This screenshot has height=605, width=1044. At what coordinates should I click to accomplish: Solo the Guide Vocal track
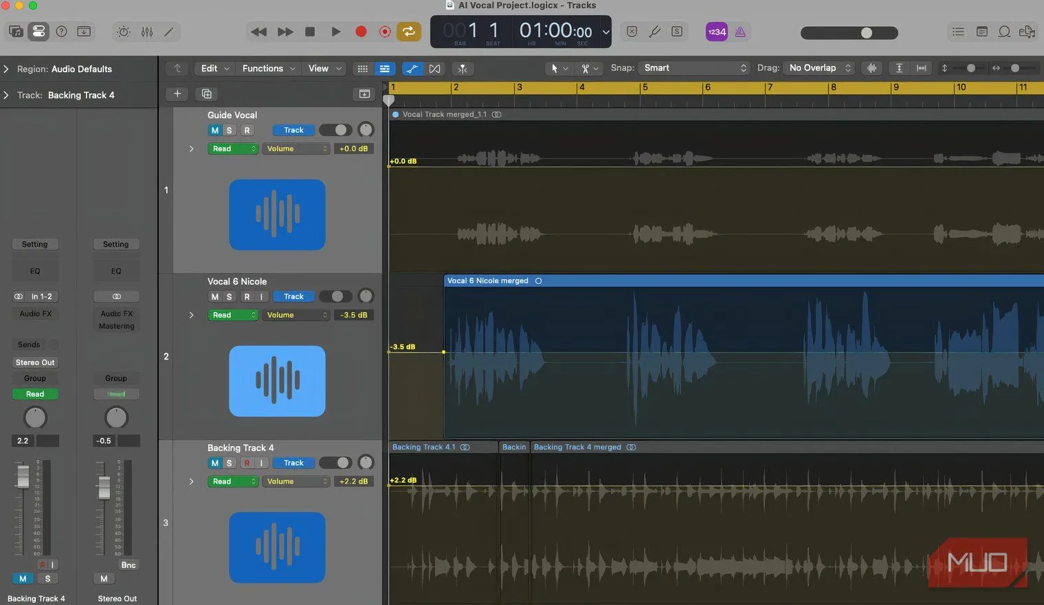[229, 130]
